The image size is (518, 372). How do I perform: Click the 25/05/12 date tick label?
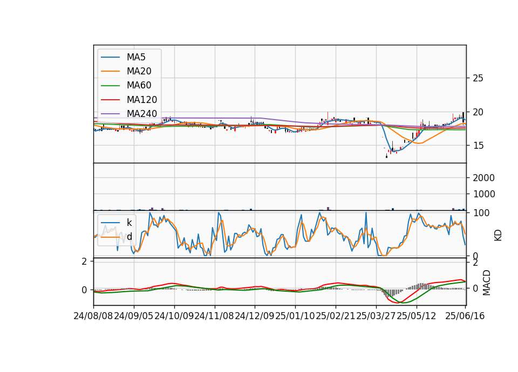416,316
